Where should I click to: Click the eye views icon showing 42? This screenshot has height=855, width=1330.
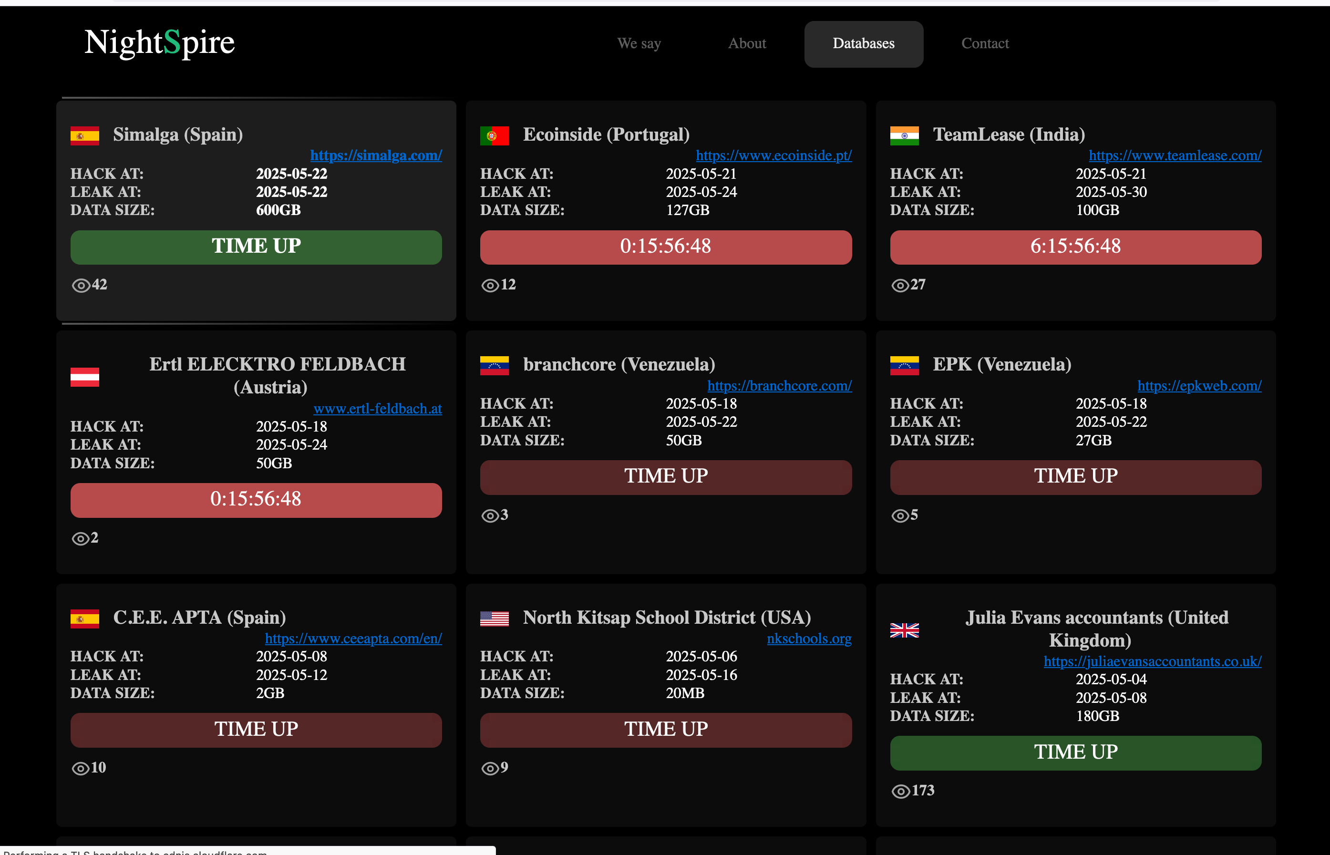[81, 285]
